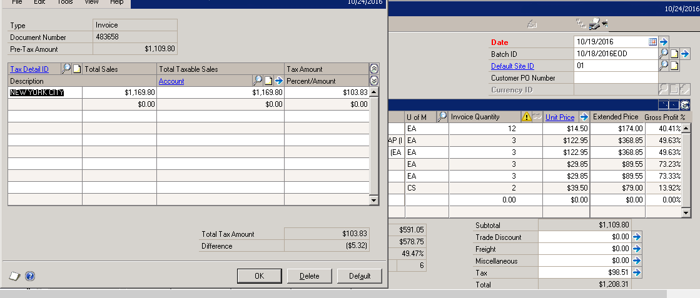The image size is (700, 298).
Task: Click the note icon next to Default Site ID
Action: 674,66
